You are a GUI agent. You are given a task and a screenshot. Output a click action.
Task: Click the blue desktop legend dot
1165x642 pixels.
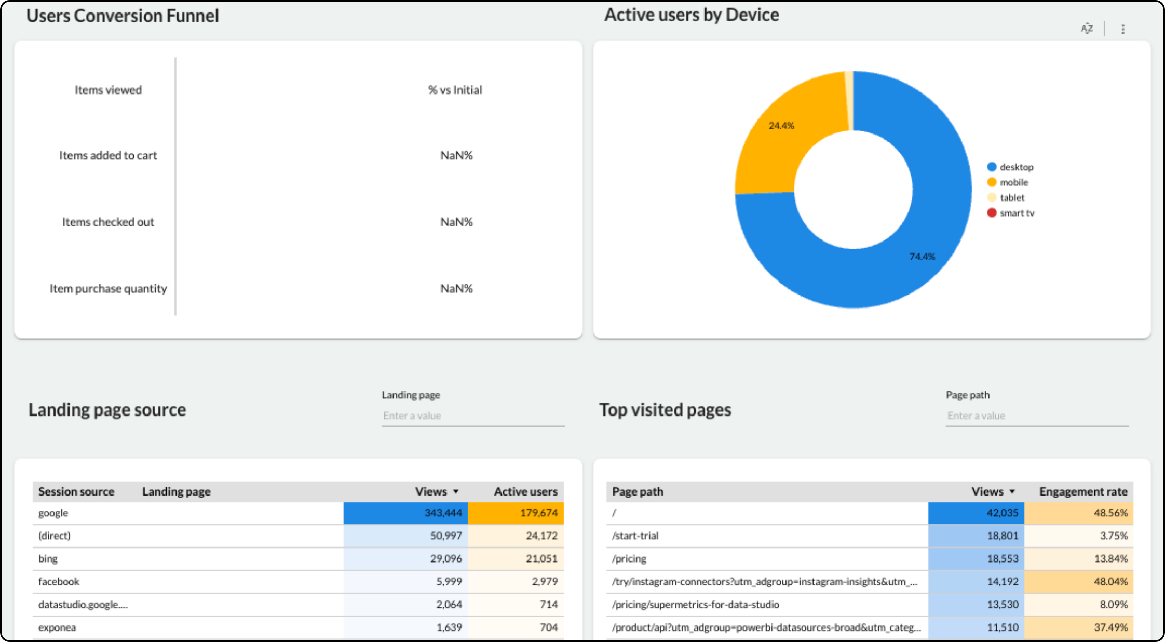coord(992,167)
